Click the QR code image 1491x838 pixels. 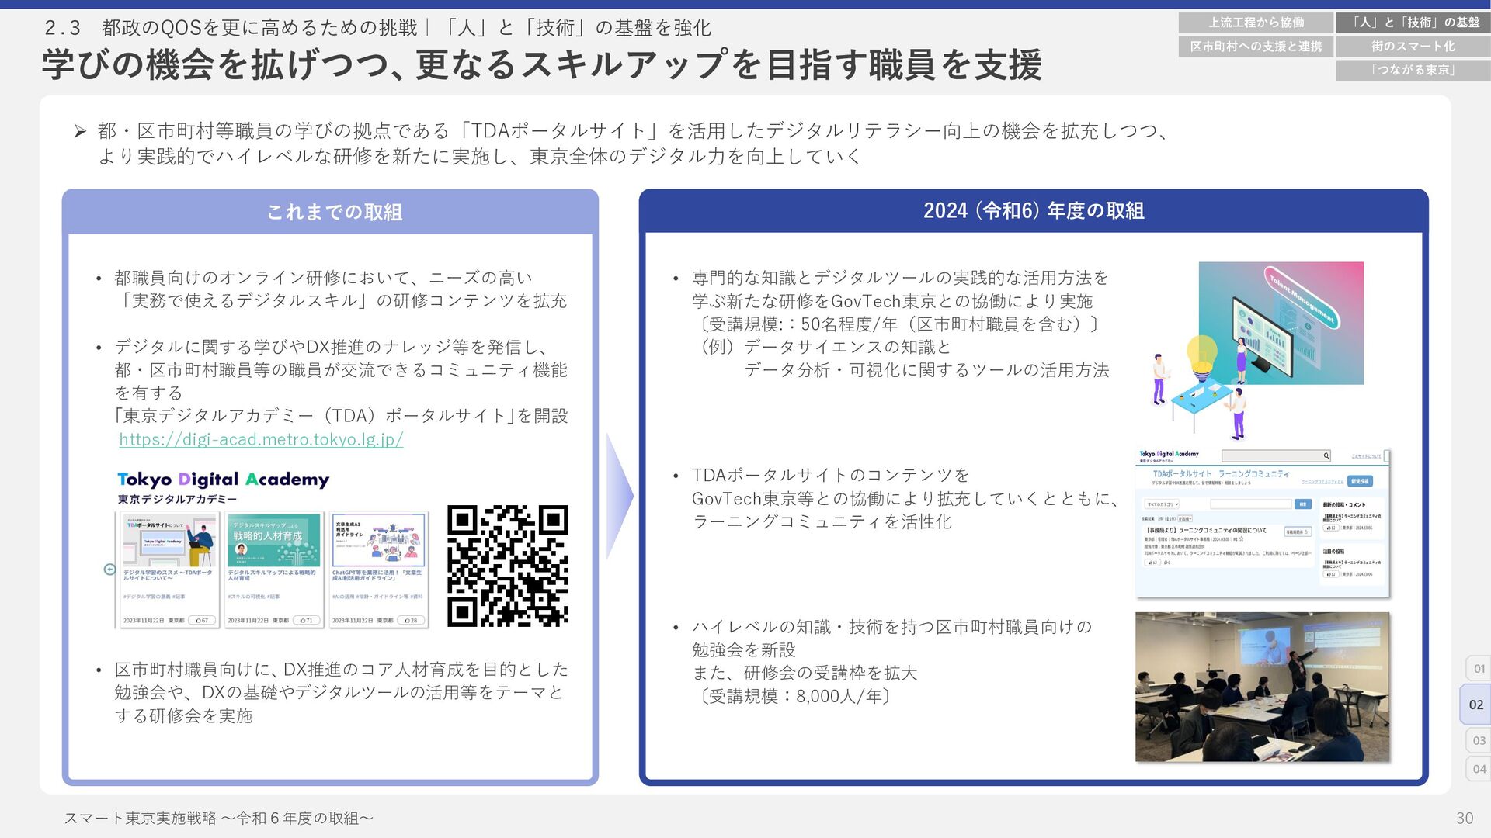coord(507,566)
